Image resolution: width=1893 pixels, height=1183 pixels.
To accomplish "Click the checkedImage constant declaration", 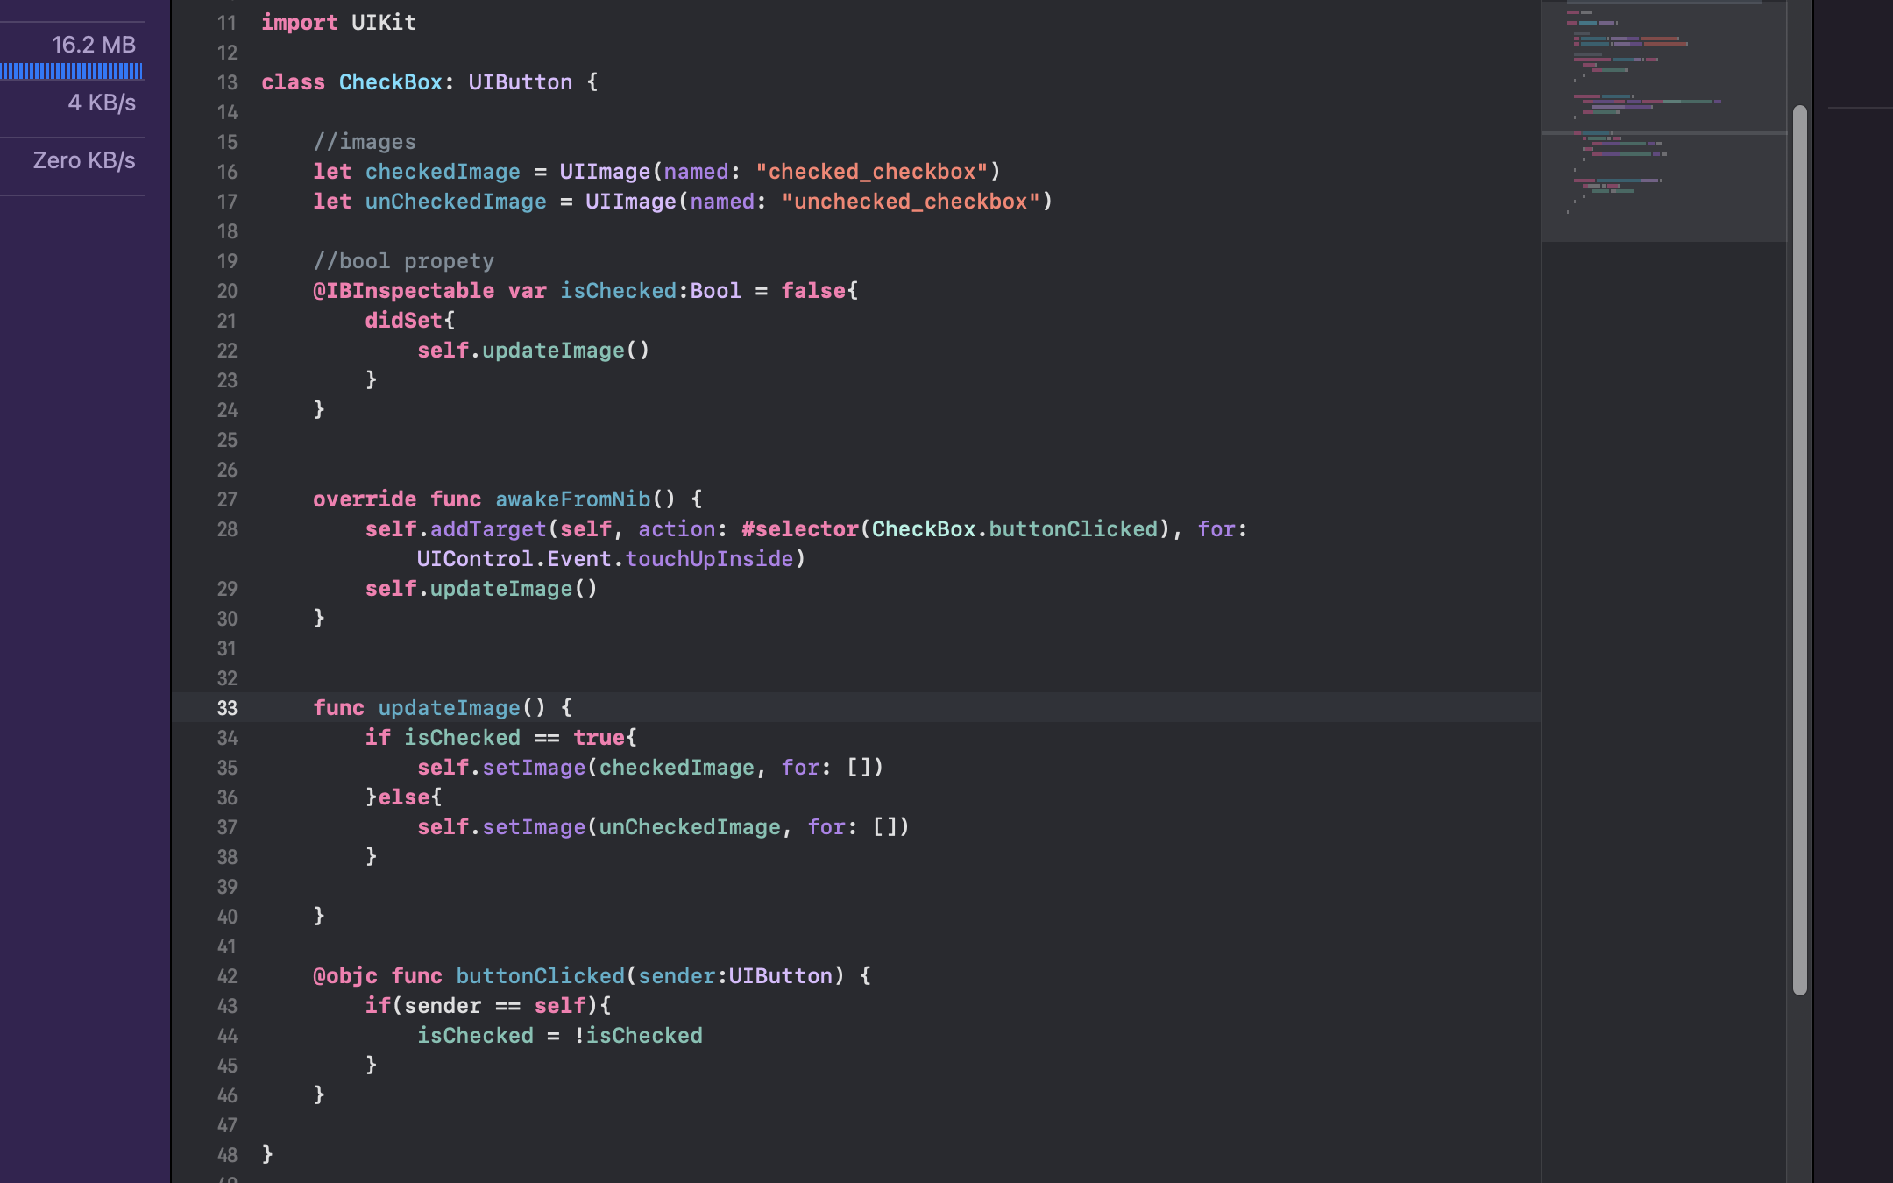I will pos(443,172).
